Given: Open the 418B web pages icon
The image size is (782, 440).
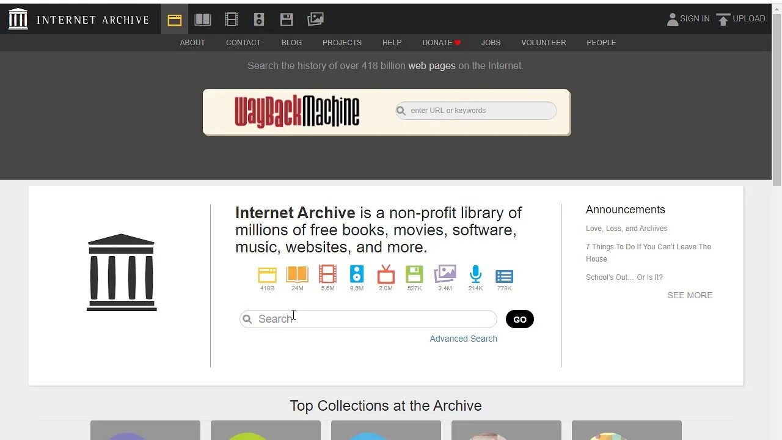Looking at the screenshot, I should click(x=268, y=275).
